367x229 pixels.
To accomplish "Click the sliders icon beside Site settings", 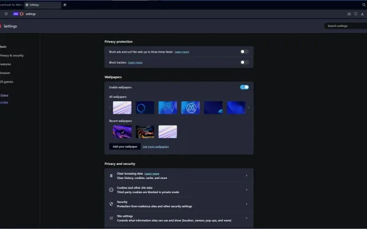I will 111,218.
